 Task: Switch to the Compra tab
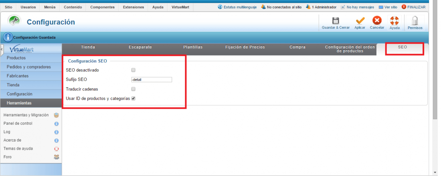(297, 47)
